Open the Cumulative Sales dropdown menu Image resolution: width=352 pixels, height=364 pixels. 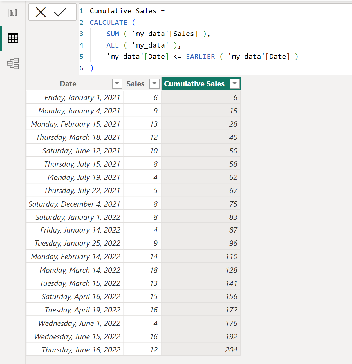[x=235, y=84]
